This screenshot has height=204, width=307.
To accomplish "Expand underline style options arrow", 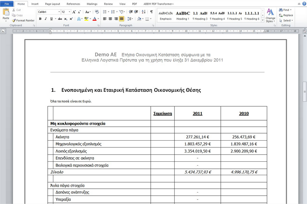I will 56,19.
